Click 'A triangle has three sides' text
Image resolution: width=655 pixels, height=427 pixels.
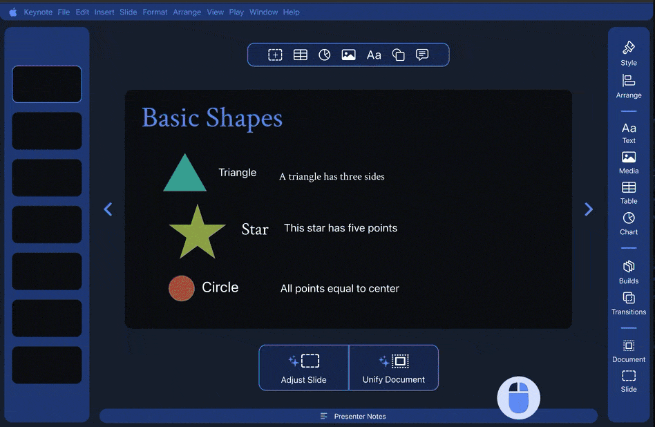[x=332, y=176]
